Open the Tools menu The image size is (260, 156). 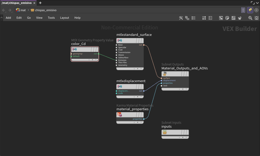coord(51,18)
